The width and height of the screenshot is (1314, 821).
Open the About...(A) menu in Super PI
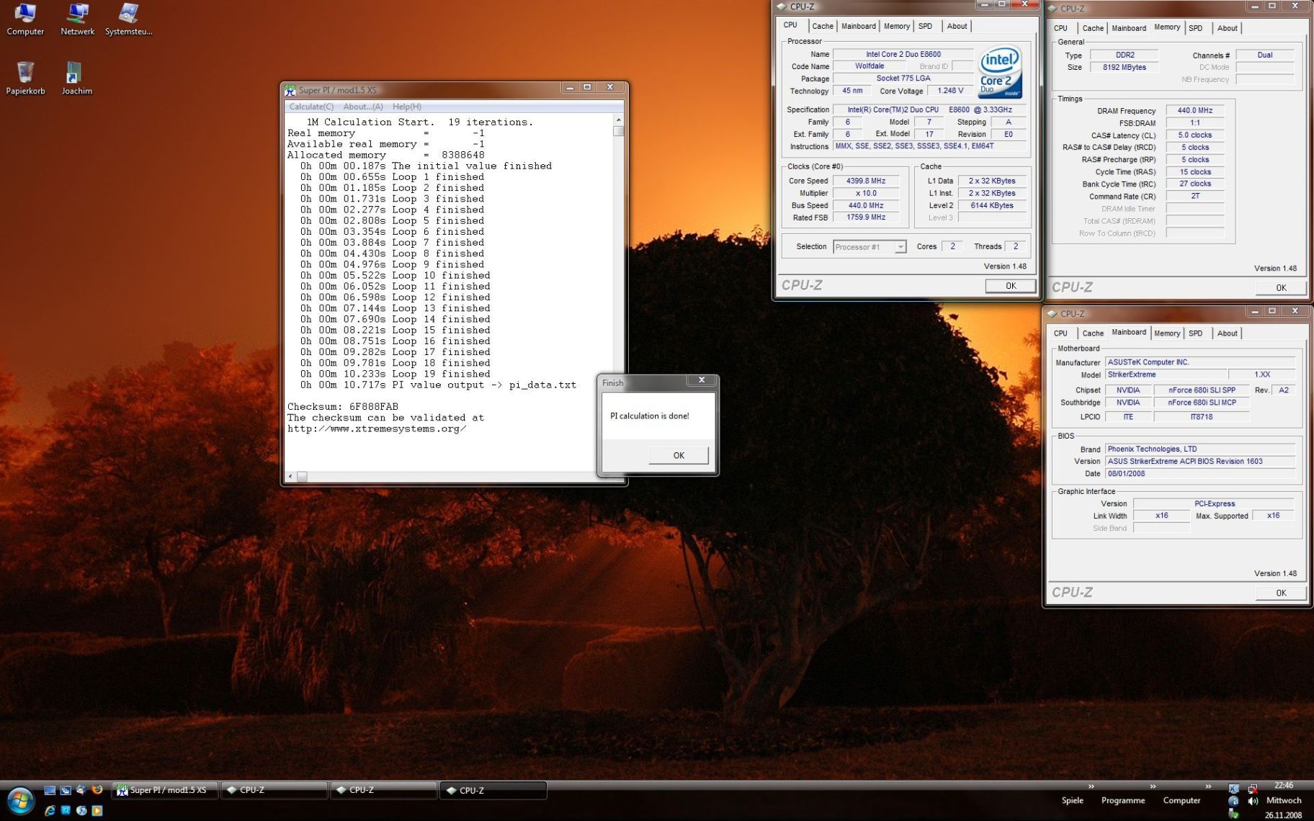[x=363, y=107]
